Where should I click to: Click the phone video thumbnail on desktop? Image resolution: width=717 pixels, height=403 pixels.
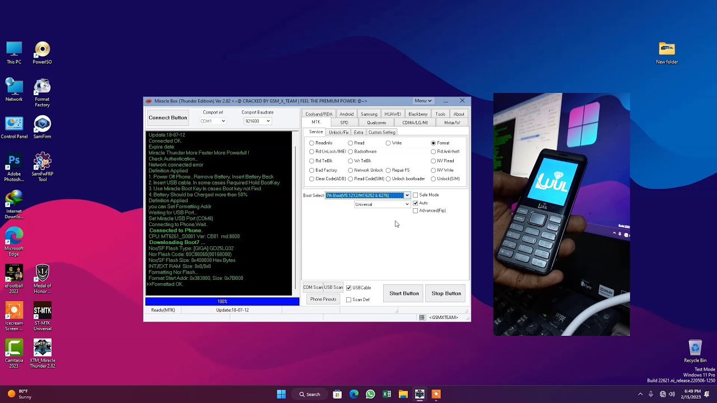[561, 214]
